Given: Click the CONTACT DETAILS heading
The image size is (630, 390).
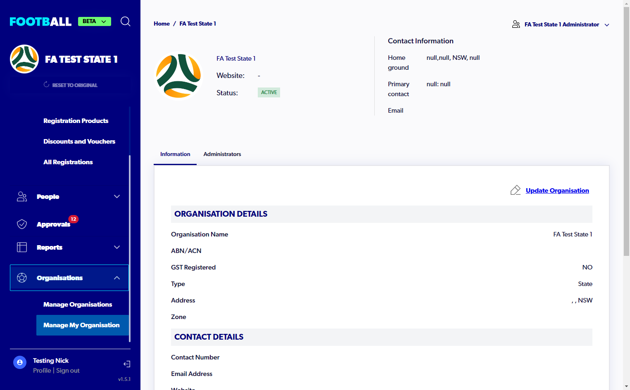Looking at the screenshot, I should [x=209, y=337].
